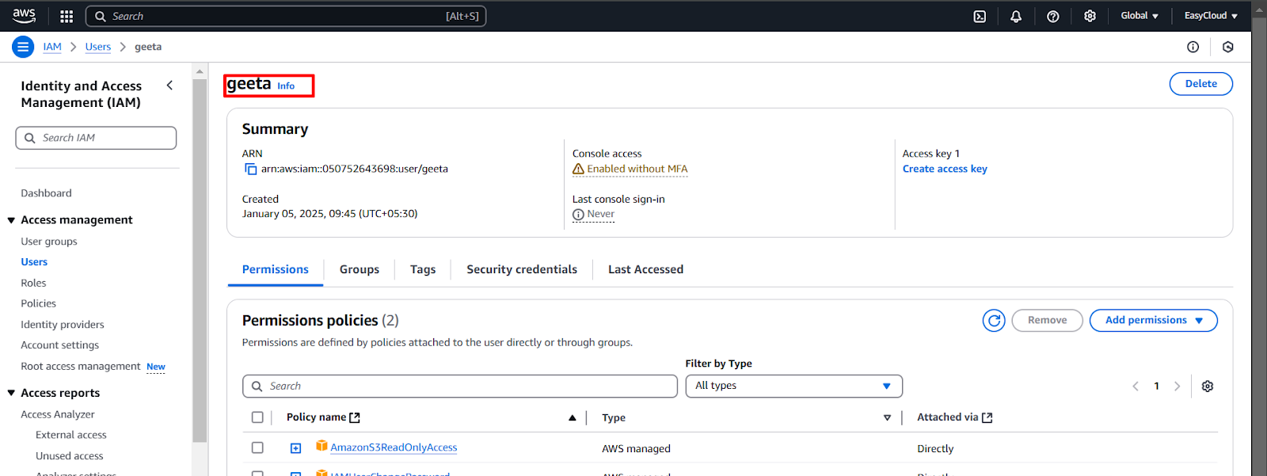Image resolution: width=1267 pixels, height=476 pixels.
Task: Switch to the Groups tab
Action: pos(360,269)
